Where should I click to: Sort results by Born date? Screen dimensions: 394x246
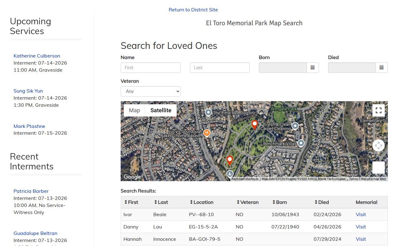pyautogui.click(x=279, y=202)
